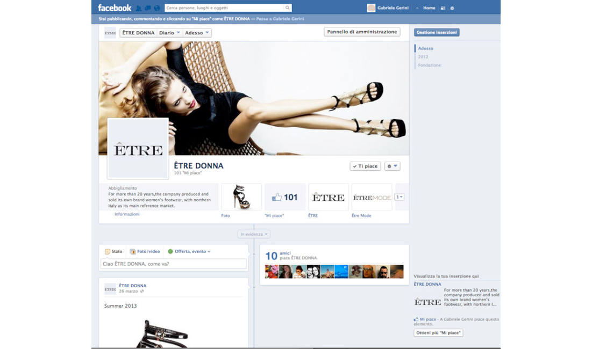The height and width of the screenshot is (349, 592).
Task: Open ÊTRE DONNA post author link
Action: click(132, 286)
